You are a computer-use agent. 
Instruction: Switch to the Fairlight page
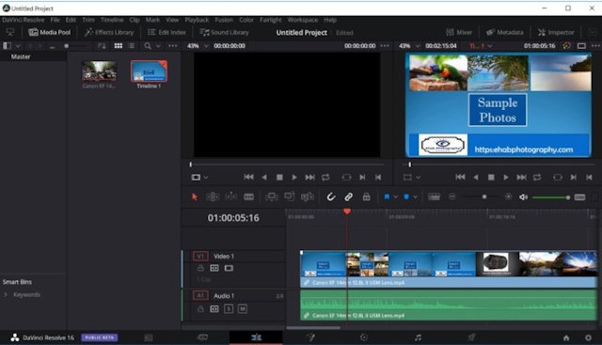tap(418, 337)
